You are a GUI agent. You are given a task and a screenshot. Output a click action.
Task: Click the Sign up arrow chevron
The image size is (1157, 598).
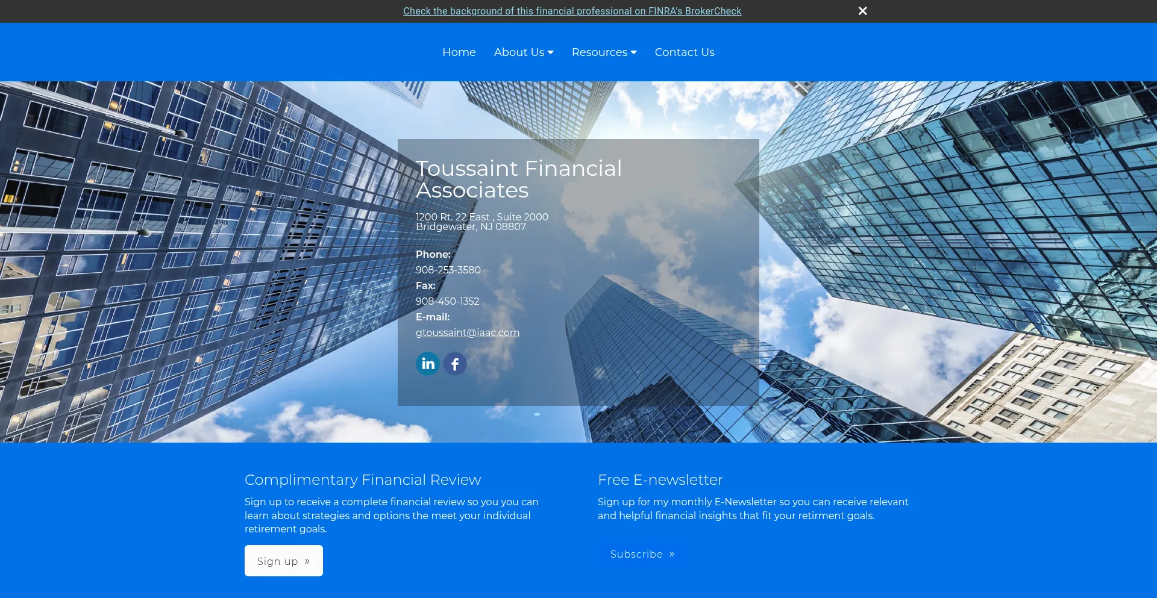pyautogui.click(x=307, y=560)
